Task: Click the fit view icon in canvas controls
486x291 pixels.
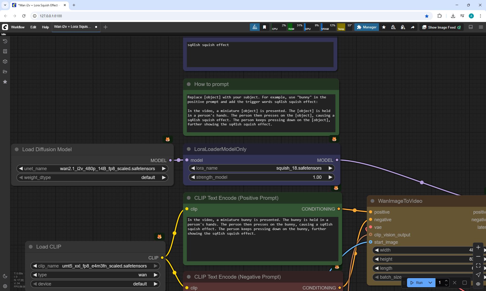Action: coord(478,265)
